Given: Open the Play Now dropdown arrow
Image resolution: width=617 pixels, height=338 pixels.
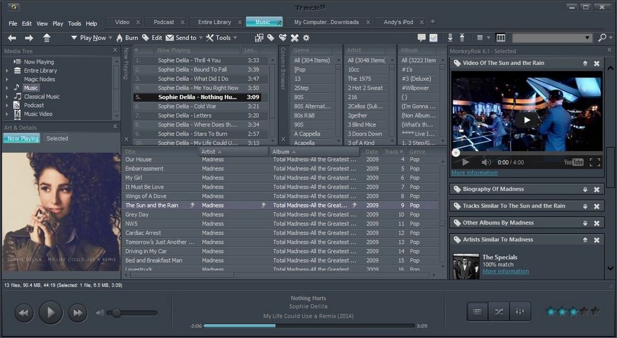Looking at the screenshot, I should pyautogui.click(x=110, y=38).
